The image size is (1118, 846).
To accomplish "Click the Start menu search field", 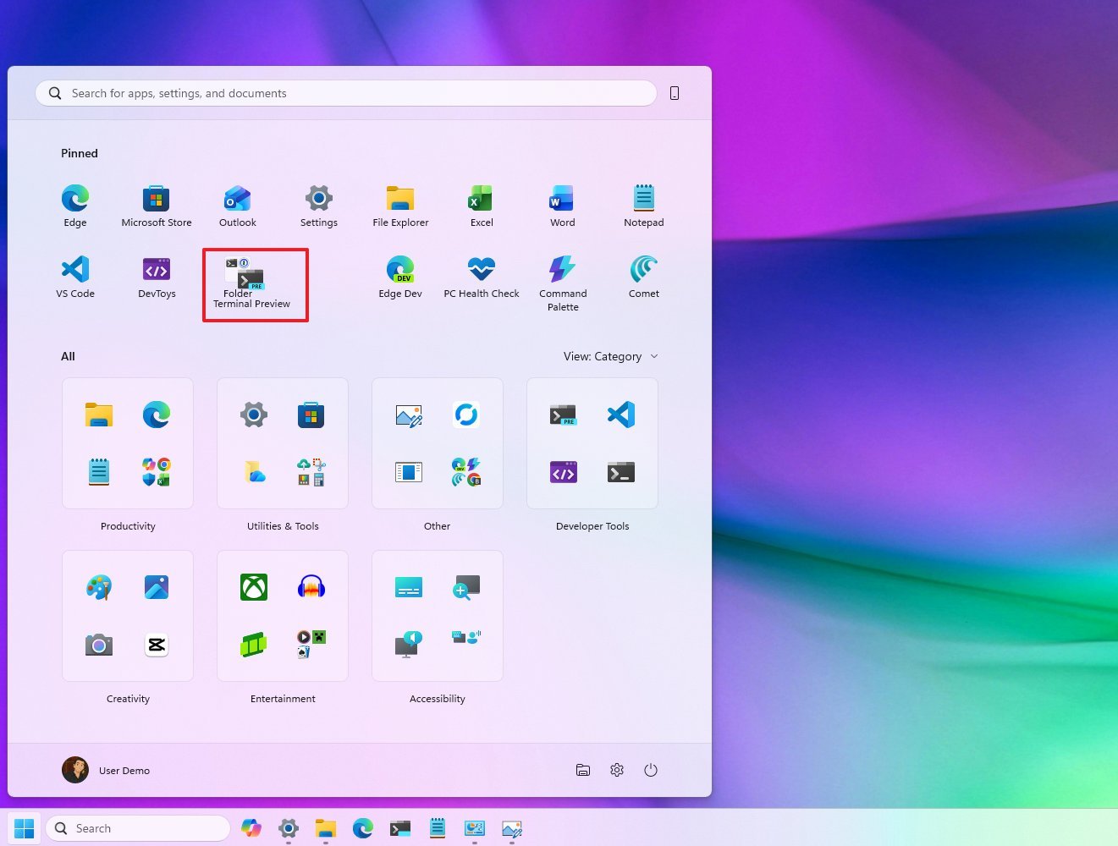I will click(344, 93).
